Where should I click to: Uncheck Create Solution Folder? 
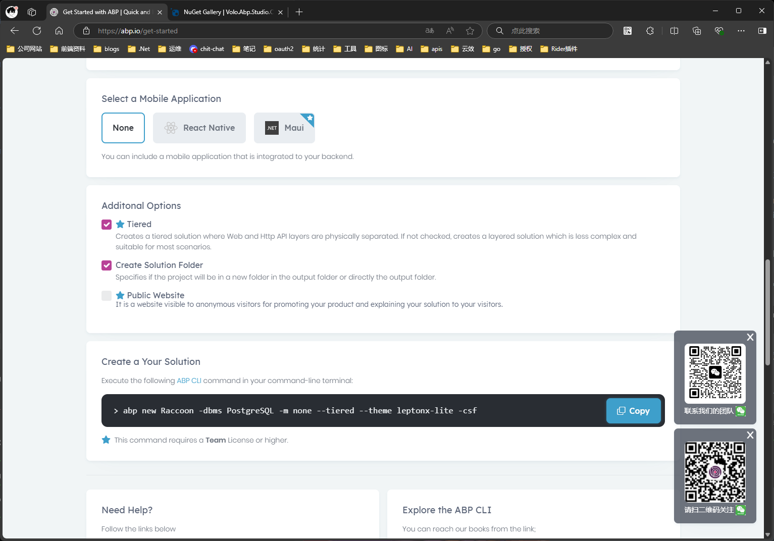tap(107, 265)
